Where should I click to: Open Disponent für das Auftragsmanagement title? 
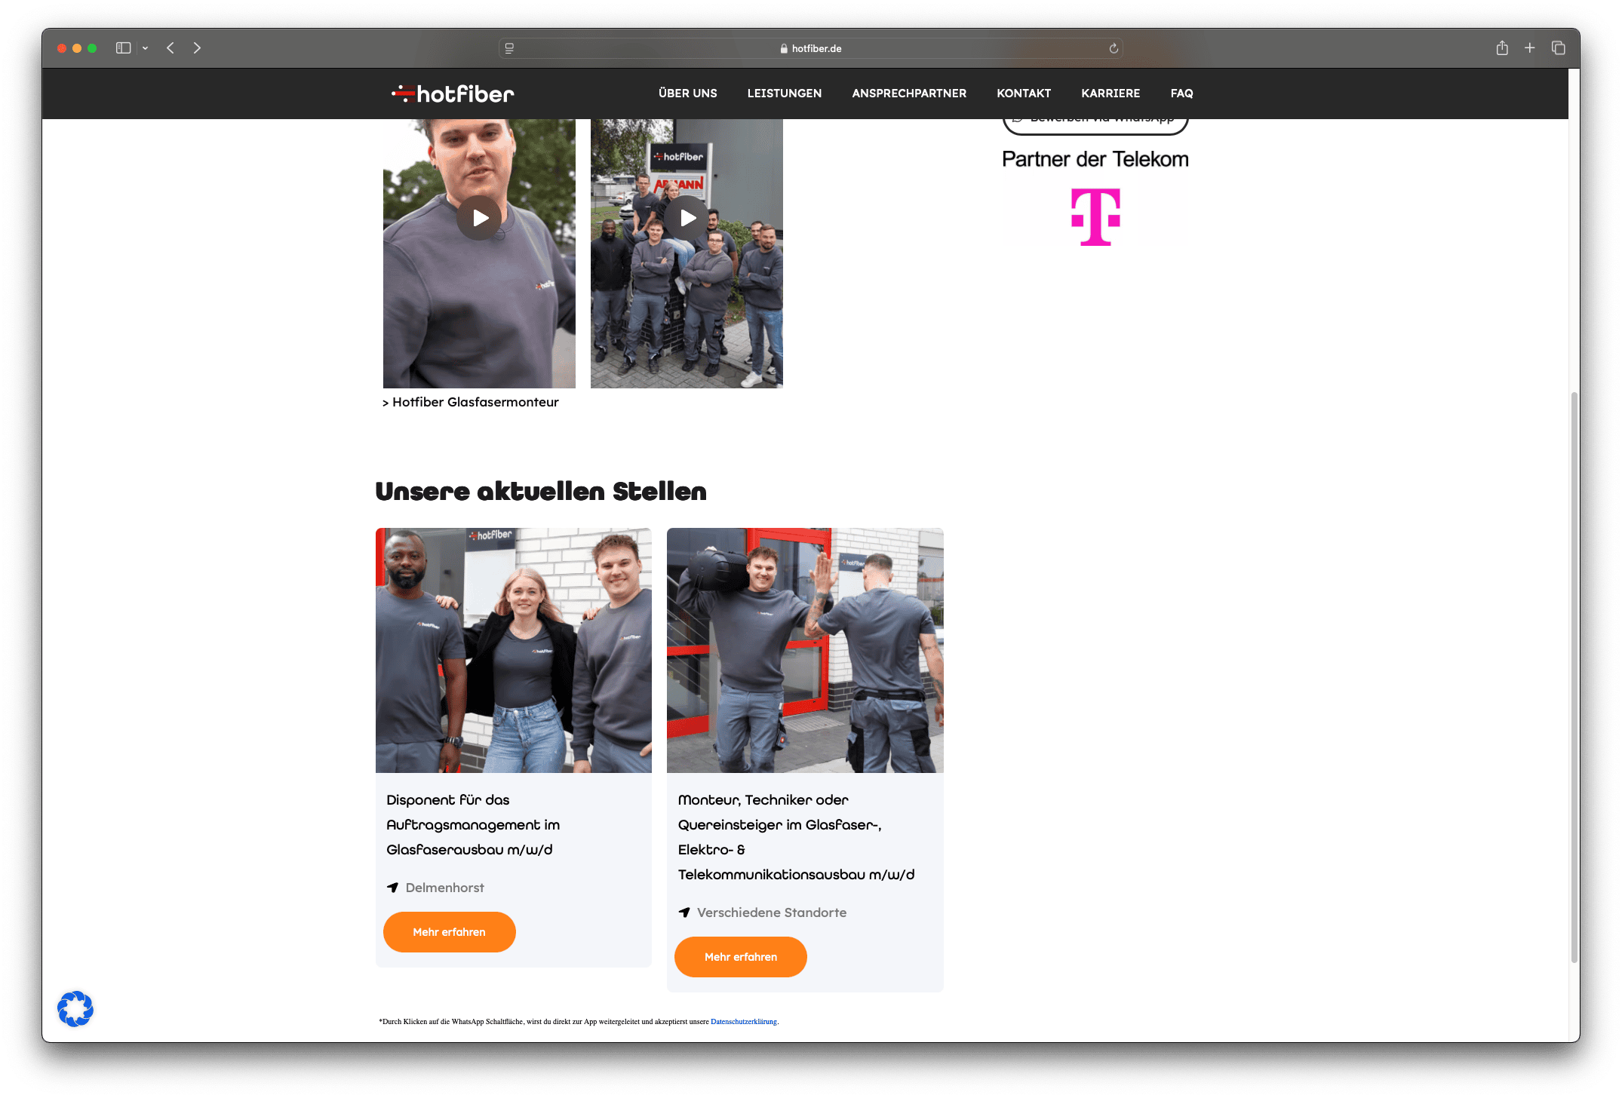point(473,824)
